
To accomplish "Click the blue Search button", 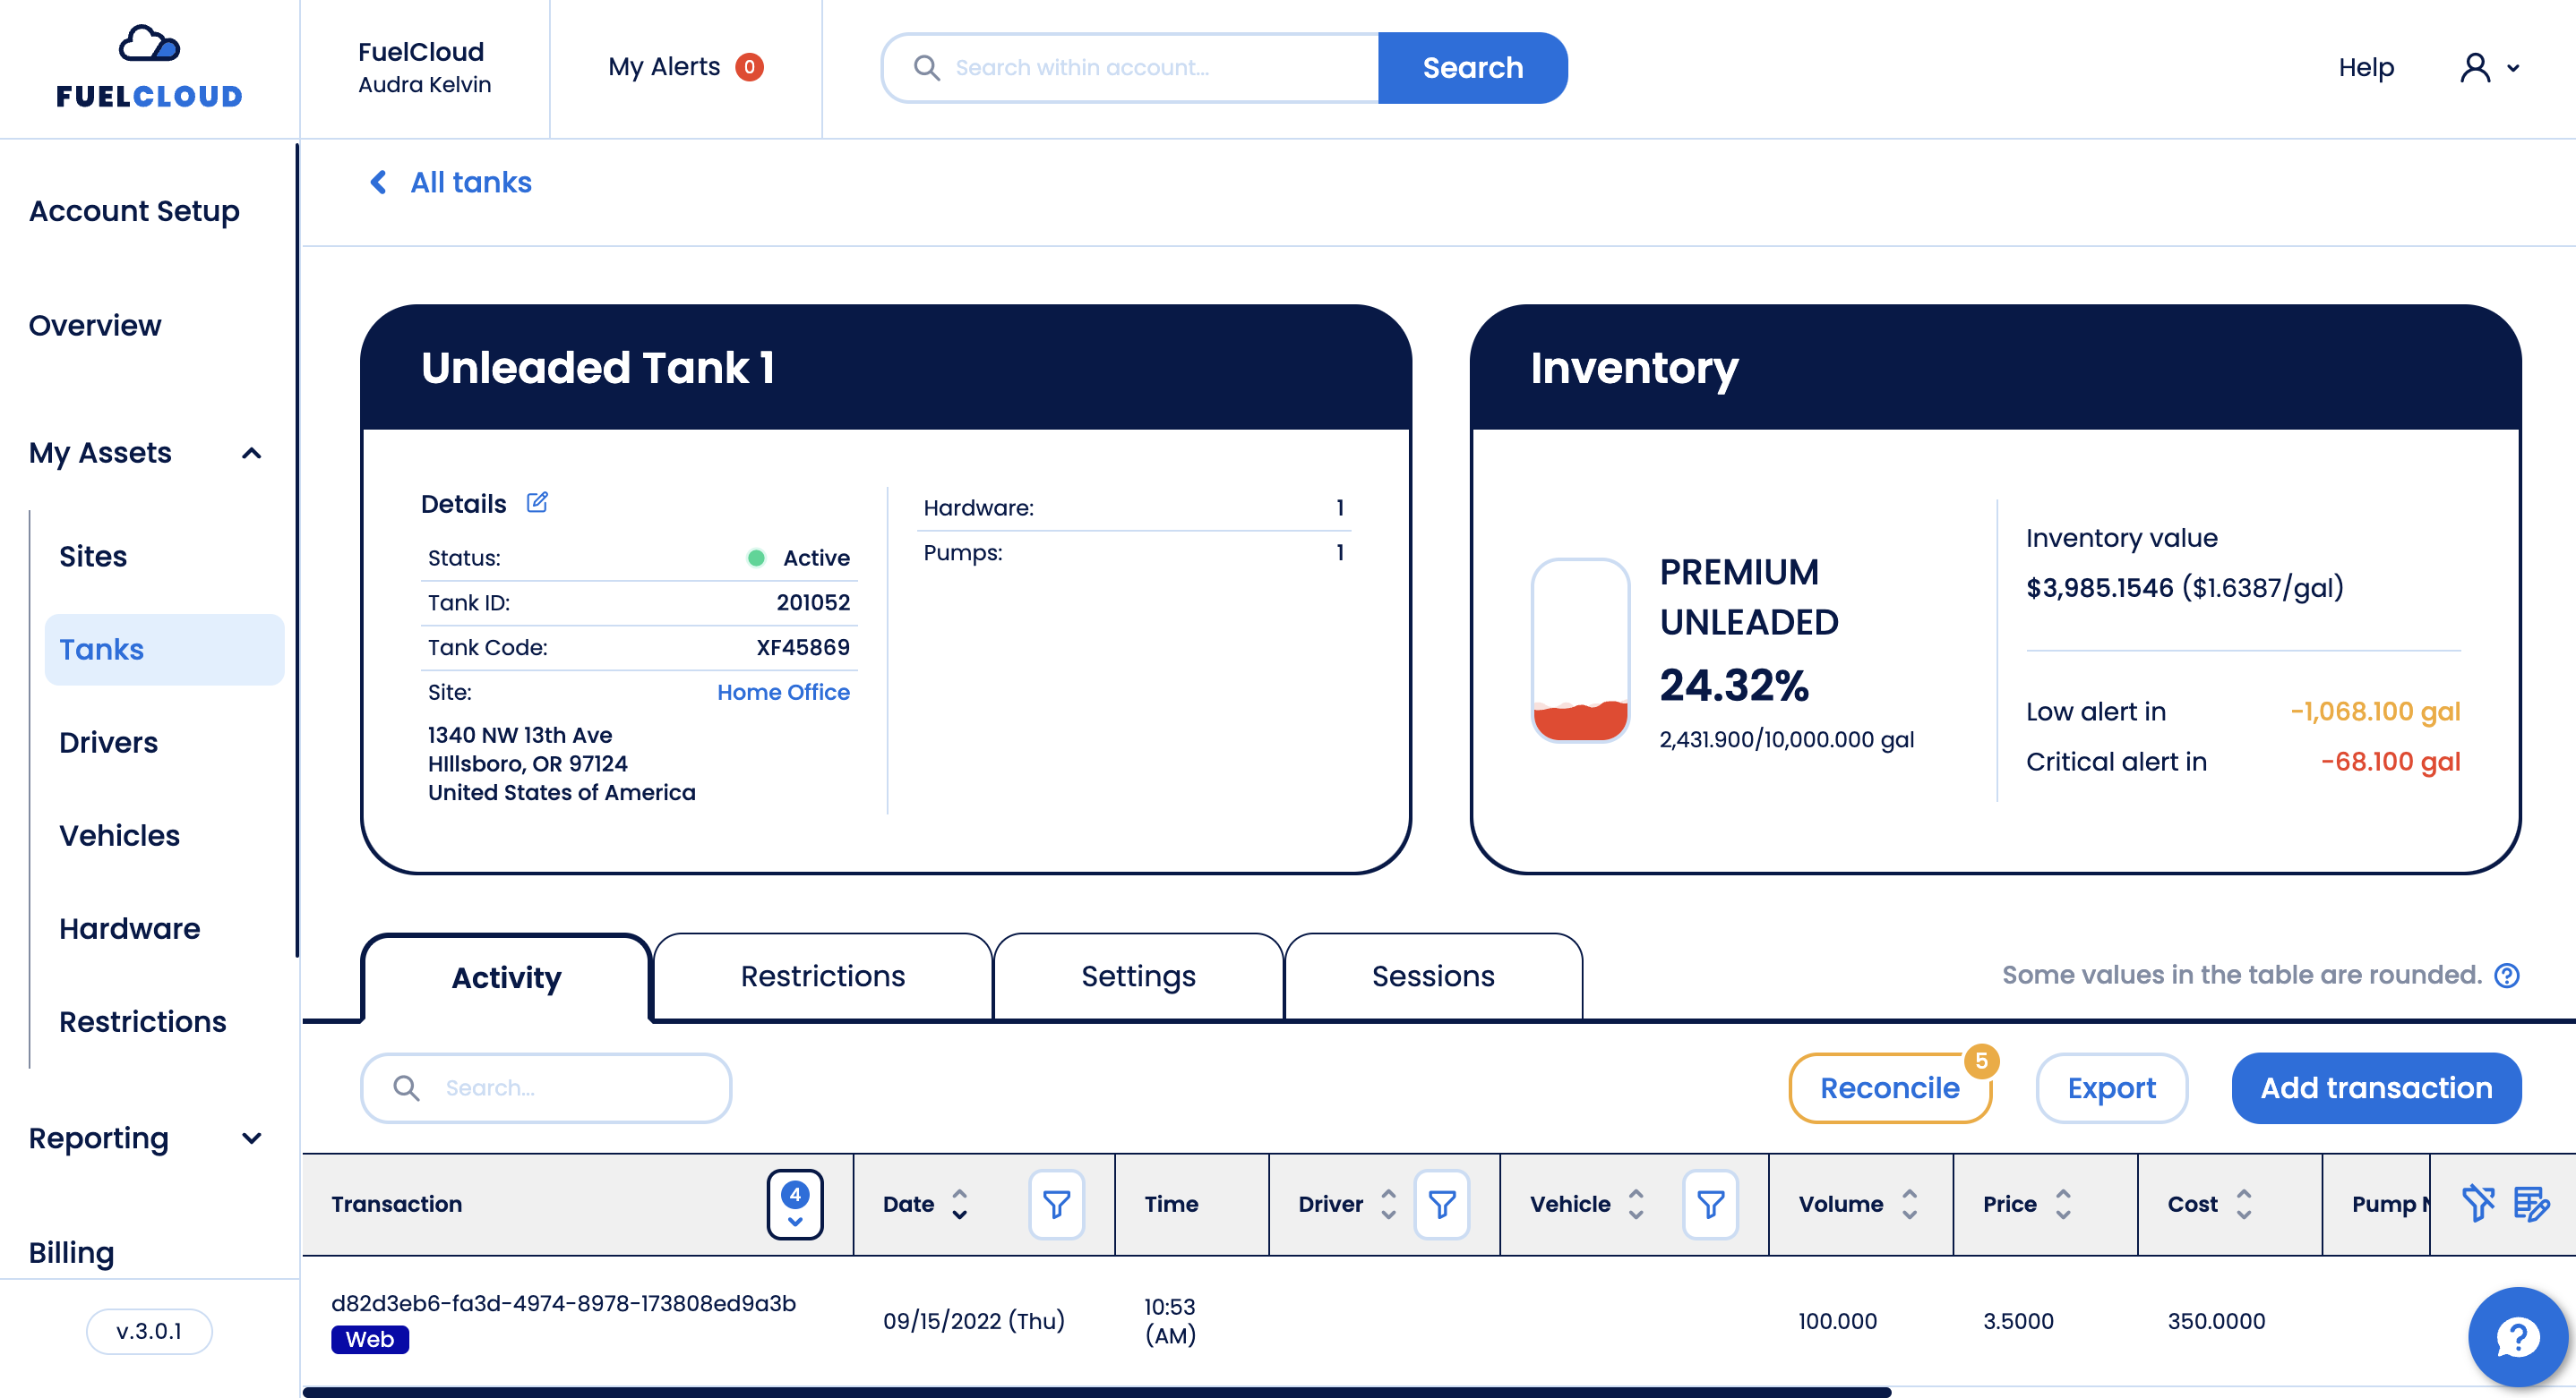I will click(x=1472, y=68).
